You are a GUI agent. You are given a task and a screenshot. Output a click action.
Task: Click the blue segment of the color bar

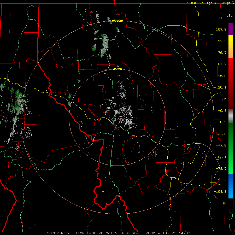pos(231,186)
